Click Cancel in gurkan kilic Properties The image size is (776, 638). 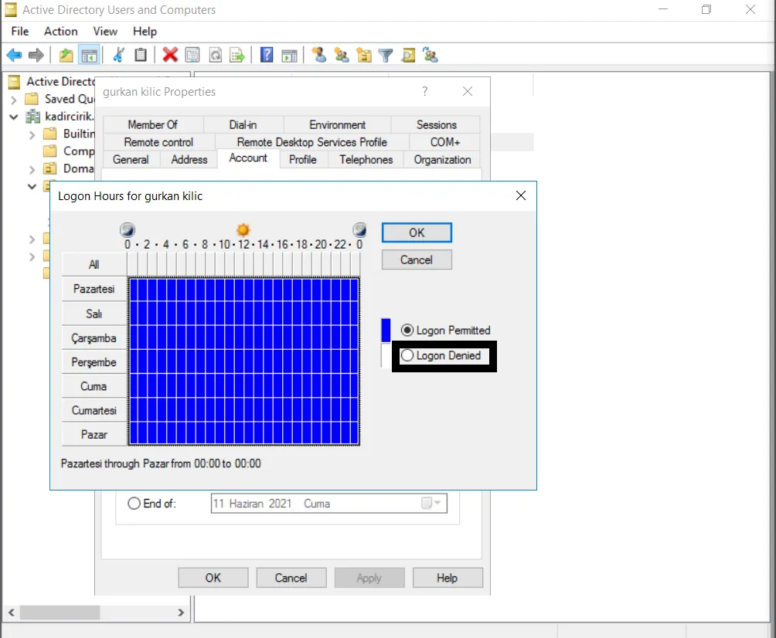point(291,578)
